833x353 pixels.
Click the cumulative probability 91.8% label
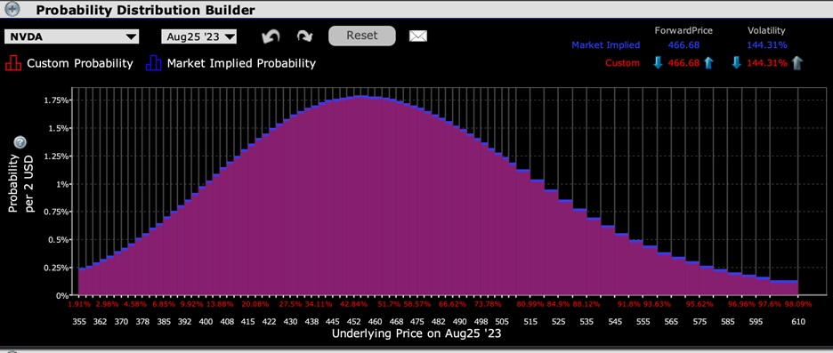tap(628, 304)
